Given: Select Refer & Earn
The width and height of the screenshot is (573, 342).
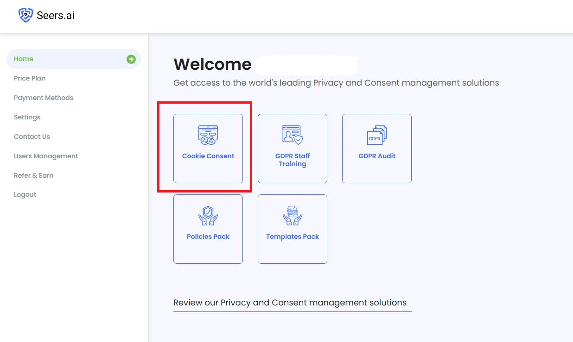Looking at the screenshot, I should point(33,175).
